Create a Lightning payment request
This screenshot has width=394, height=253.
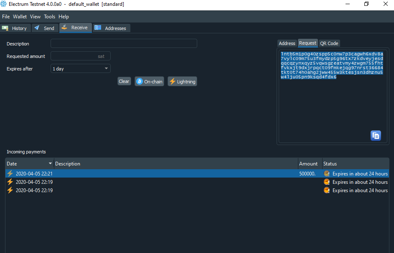click(182, 82)
